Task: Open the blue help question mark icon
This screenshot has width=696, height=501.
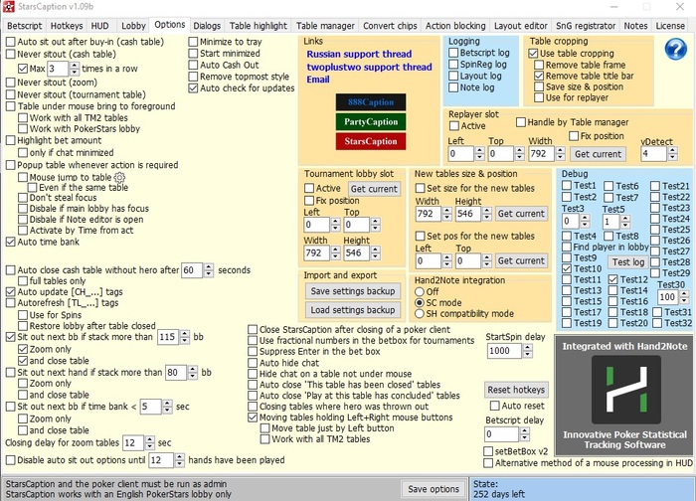Action: [675, 49]
